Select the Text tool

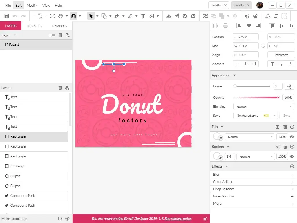pos(143,16)
